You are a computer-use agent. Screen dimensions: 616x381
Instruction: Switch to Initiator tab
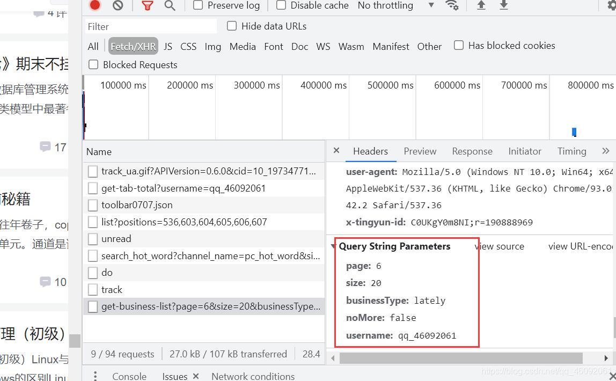coord(524,151)
